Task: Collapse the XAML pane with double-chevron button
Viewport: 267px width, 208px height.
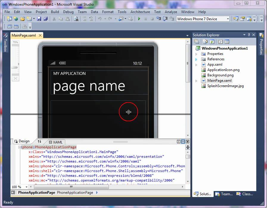Action: point(187,142)
